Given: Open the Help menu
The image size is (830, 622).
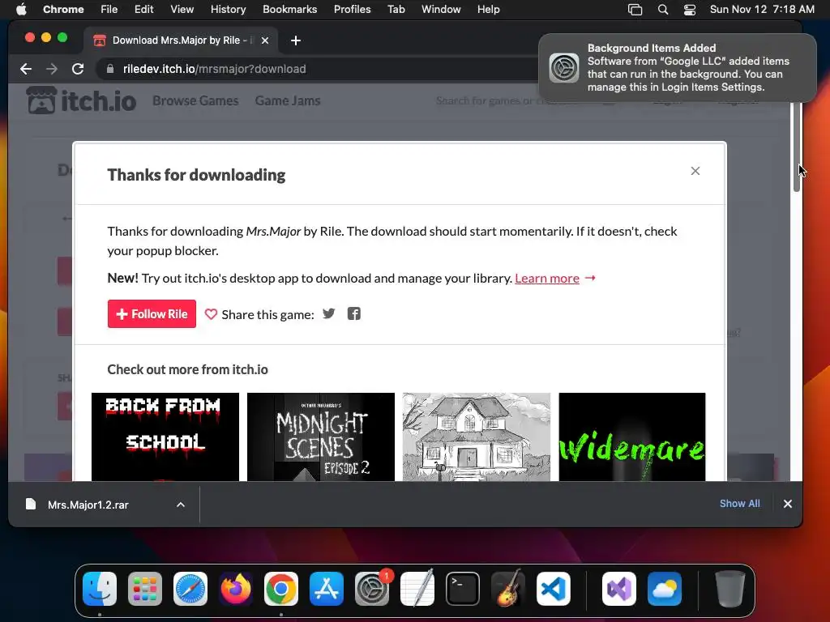Looking at the screenshot, I should pyautogui.click(x=488, y=9).
